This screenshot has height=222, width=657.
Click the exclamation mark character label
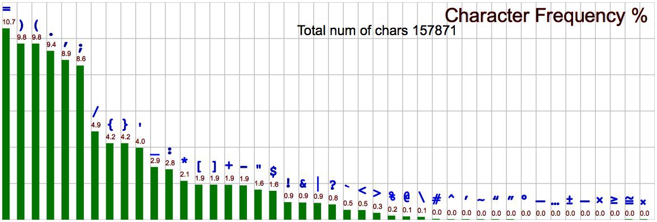(x=288, y=183)
